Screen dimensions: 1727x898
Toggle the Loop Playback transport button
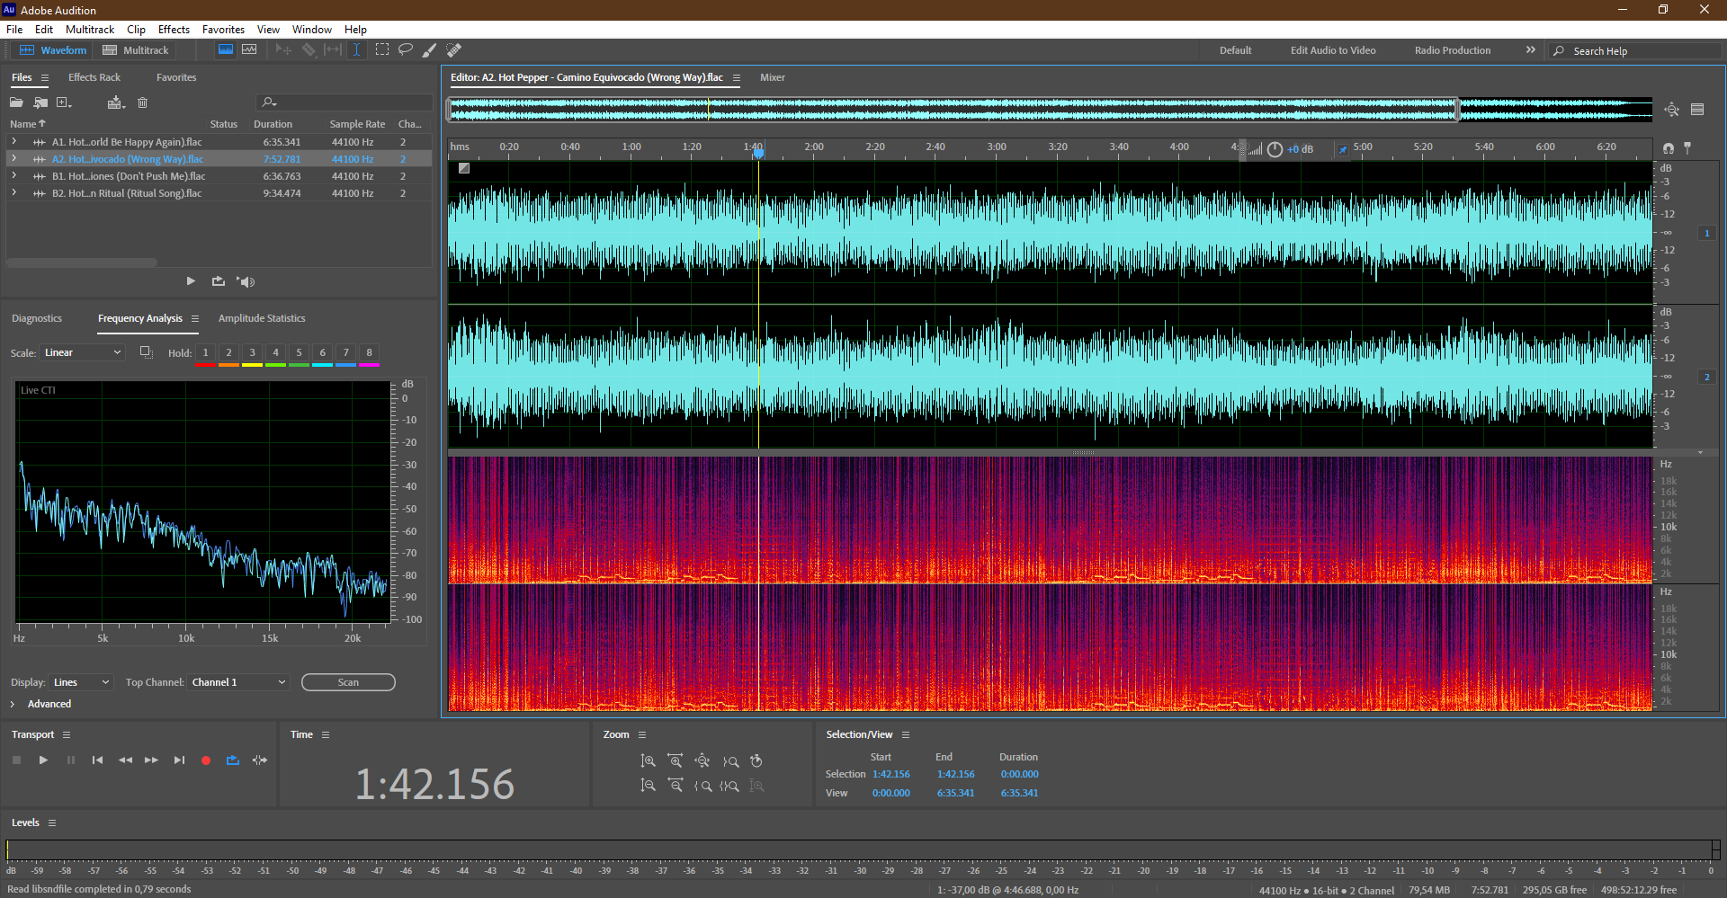click(x=233, y=760)
